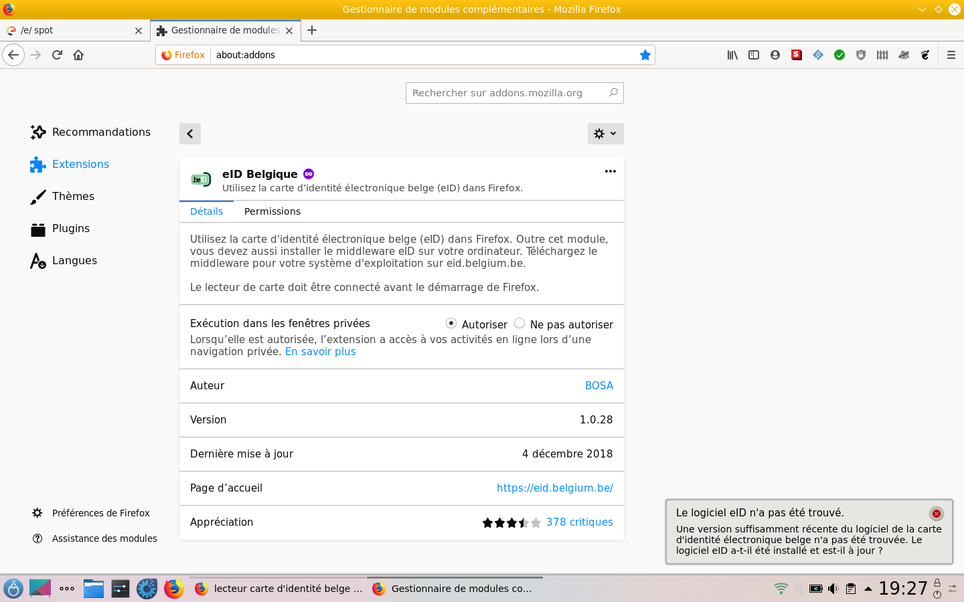Click the Firefox identity label in address bar
The width and height of the screenshot is (964, 602).
tap(183, 55)
